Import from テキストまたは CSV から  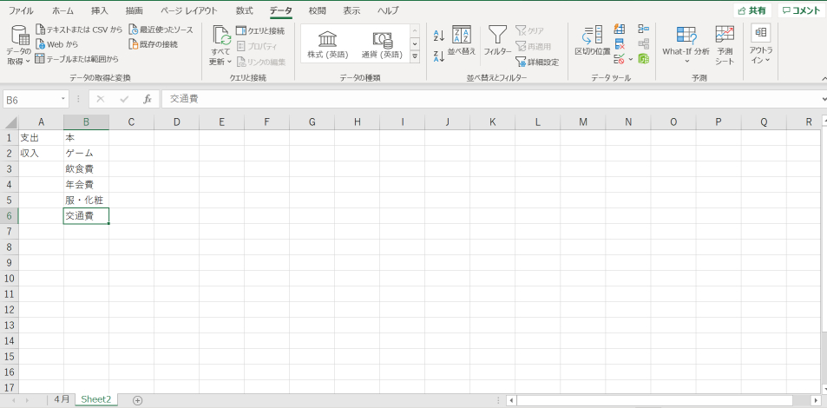pyautogui.click(x=79, y=30)
